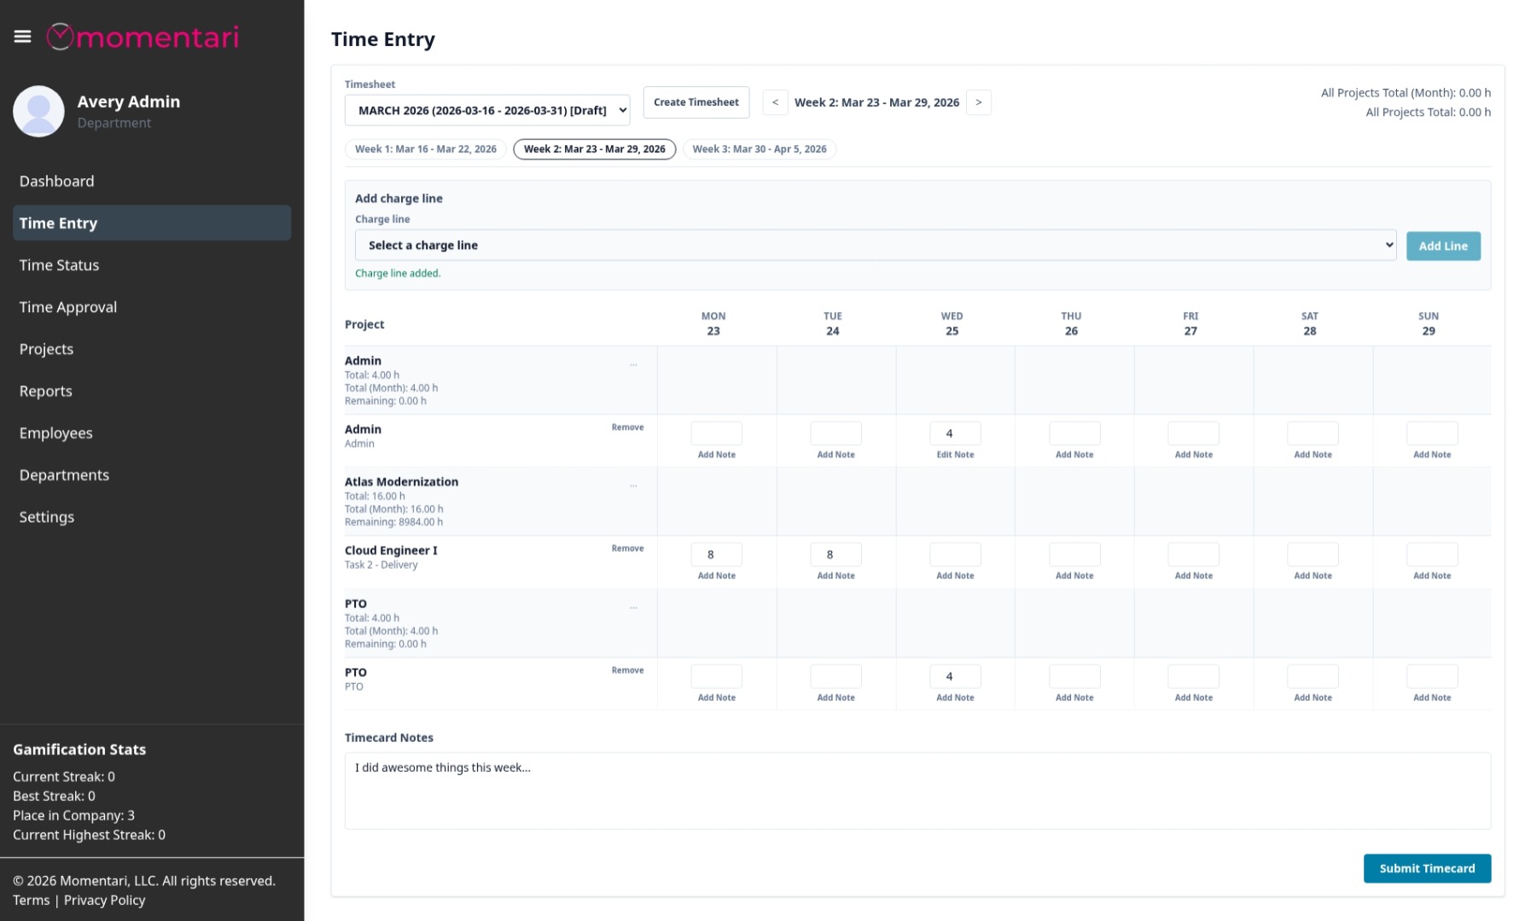This screenshot has height=921, width=1531.
Task: Remove the Cloud Engineer I charge line
Action: pyautogui.click(x=627, y=548)
